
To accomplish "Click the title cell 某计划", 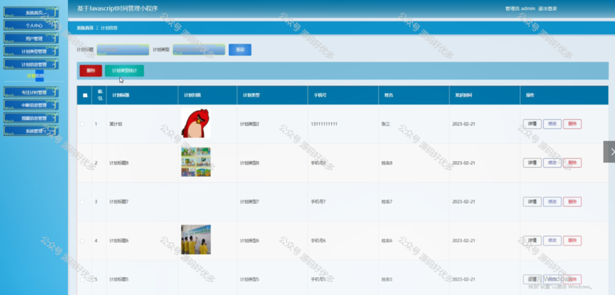I will tap(116, 124).
